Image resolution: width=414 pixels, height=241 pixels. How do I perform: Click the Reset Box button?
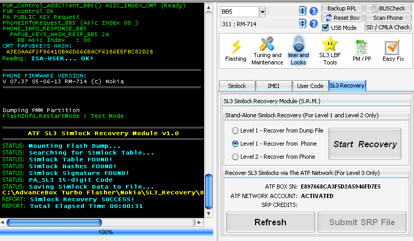point(342,18)
